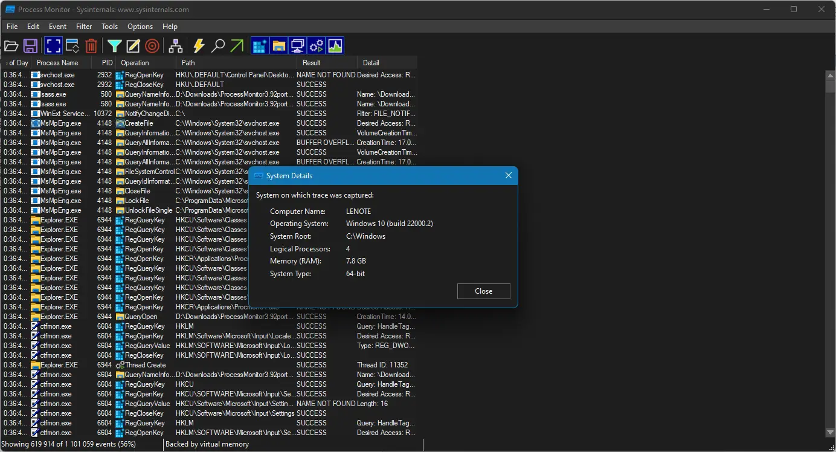836x452 pixels.
Task: Click the 'Thread ID: 11352' detail cell
Action: click(382, 365)
